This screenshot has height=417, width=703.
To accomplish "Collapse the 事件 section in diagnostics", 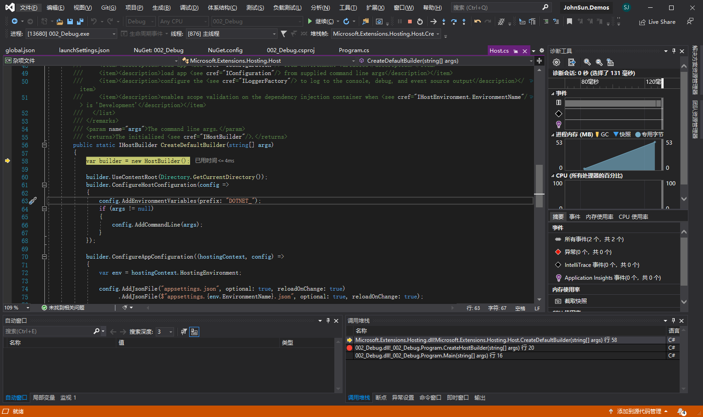I will click(553, 93).
